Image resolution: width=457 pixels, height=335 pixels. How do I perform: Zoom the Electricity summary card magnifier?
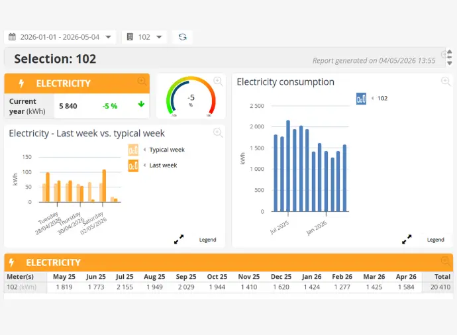click(142, 81)
